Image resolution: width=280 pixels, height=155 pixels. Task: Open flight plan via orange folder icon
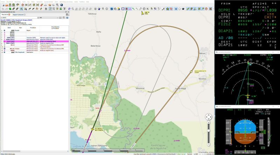point(6,5)
